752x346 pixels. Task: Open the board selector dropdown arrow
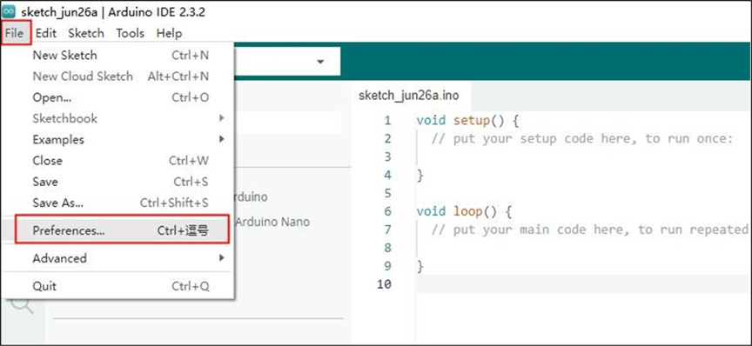click(x=320, y=62)
